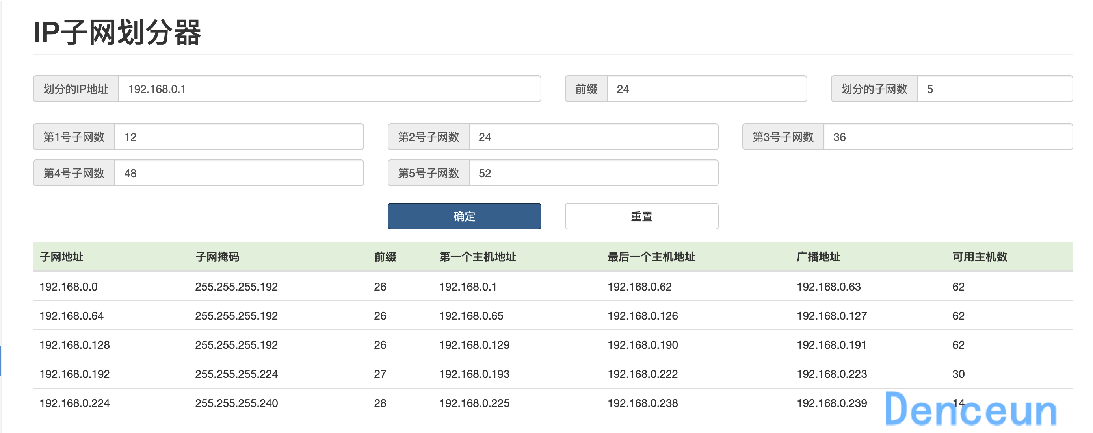The height and width of the screenshot is (433, 1093).
Task: Click the 广播地址 column header
Action: click(818, 257)
